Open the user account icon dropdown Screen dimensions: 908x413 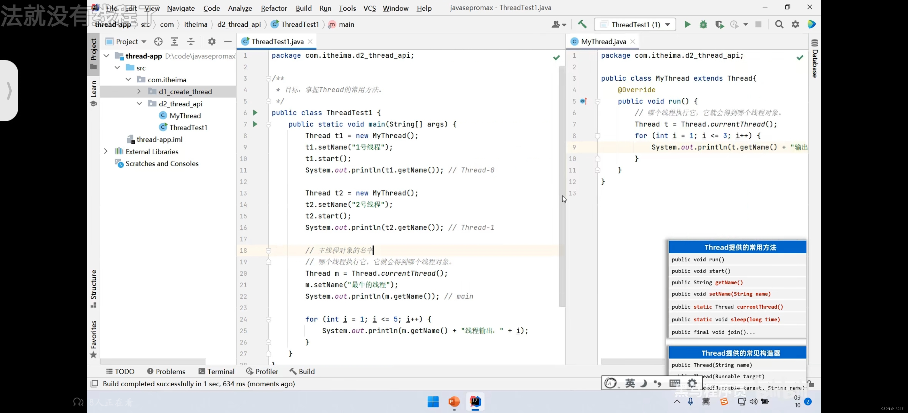click(x=559, y=24)
